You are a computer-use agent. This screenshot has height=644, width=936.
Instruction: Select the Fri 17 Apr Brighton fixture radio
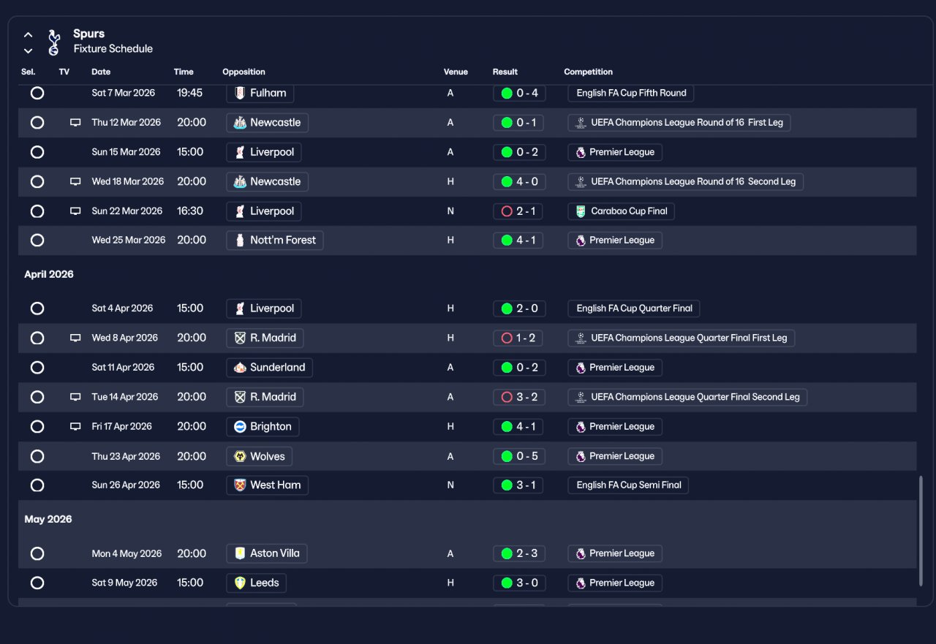pos(37,427)
